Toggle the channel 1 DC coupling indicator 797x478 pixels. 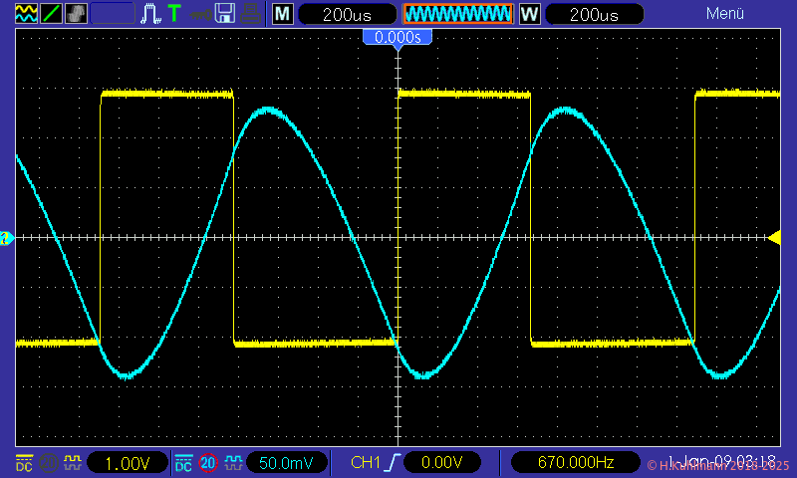pyautogui.click(x=23, y=463)
